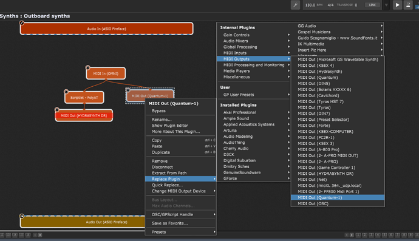
Task: Select MIDI Out (Quantum-1) in submenu
Action: tap(338, 197)
